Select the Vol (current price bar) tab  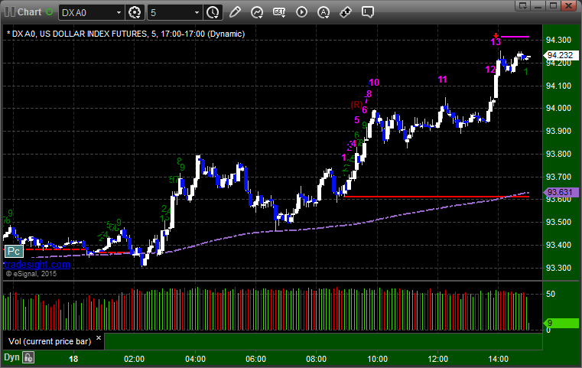pos(50,341)
